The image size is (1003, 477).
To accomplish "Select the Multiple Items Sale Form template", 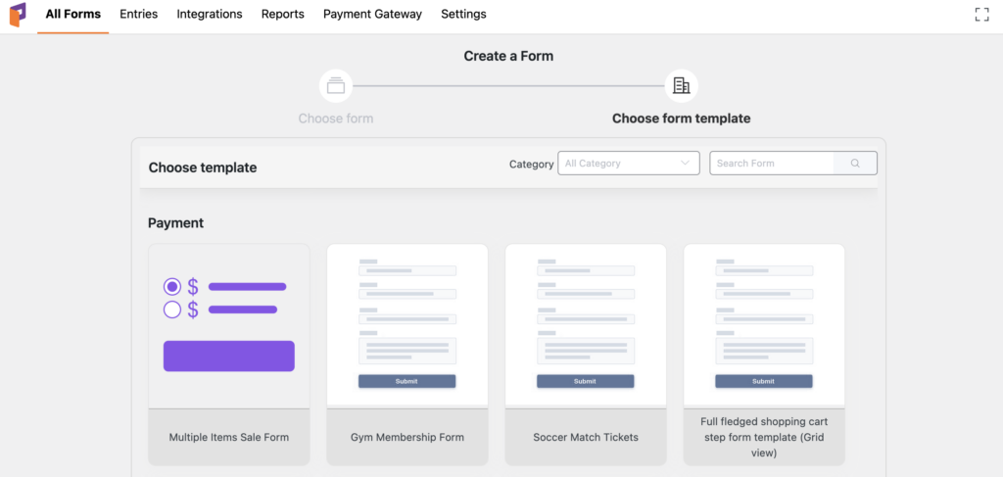I will 228,354.
